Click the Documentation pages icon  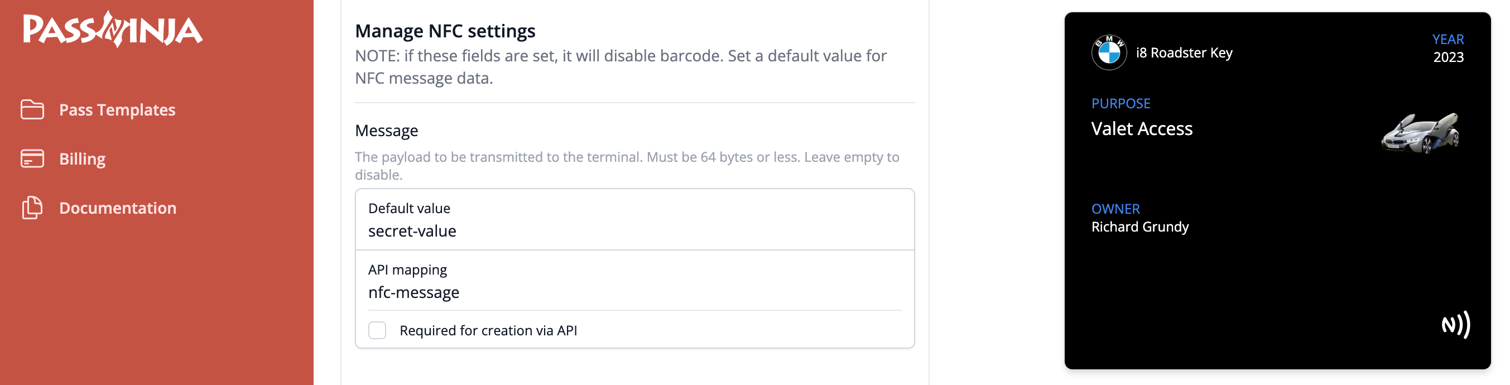pyautogui.click(x=32, y=208)
